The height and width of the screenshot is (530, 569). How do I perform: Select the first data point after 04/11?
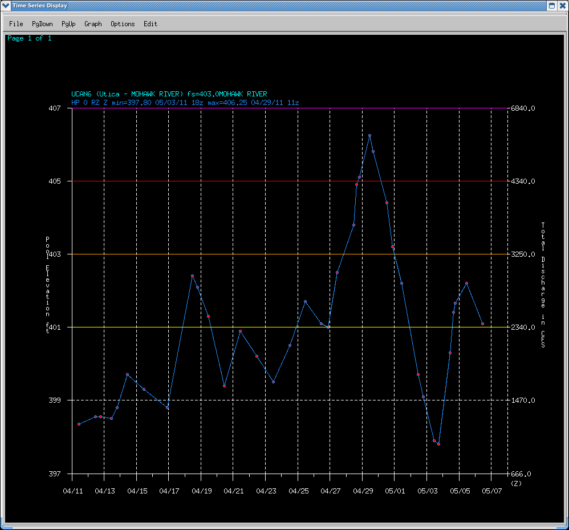point(79,424)
